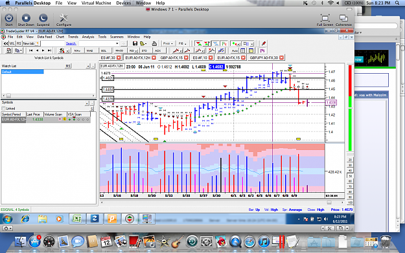Close the ES #F,10 chart tab
405x253 pixels.
coord(211,58)
